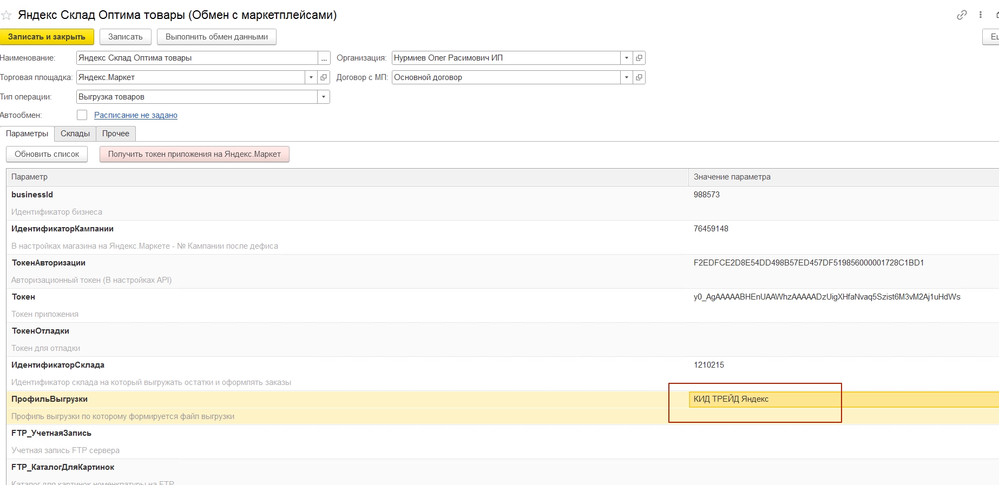
Task: Open the Торговая площадка record with its open icon
Action: coord(324,77)
